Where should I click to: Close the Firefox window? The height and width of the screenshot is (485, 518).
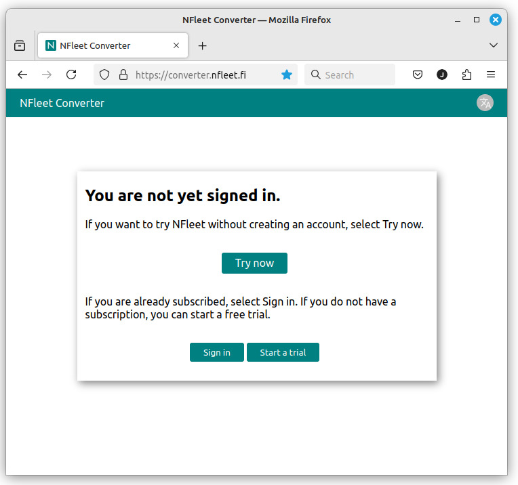pyautogui.click(x=495, y=20)
